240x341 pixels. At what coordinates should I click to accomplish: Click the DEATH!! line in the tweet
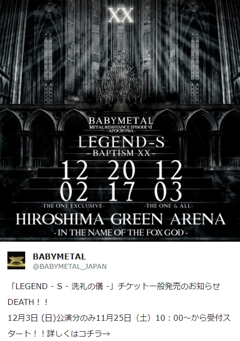(x=28, y=302)
